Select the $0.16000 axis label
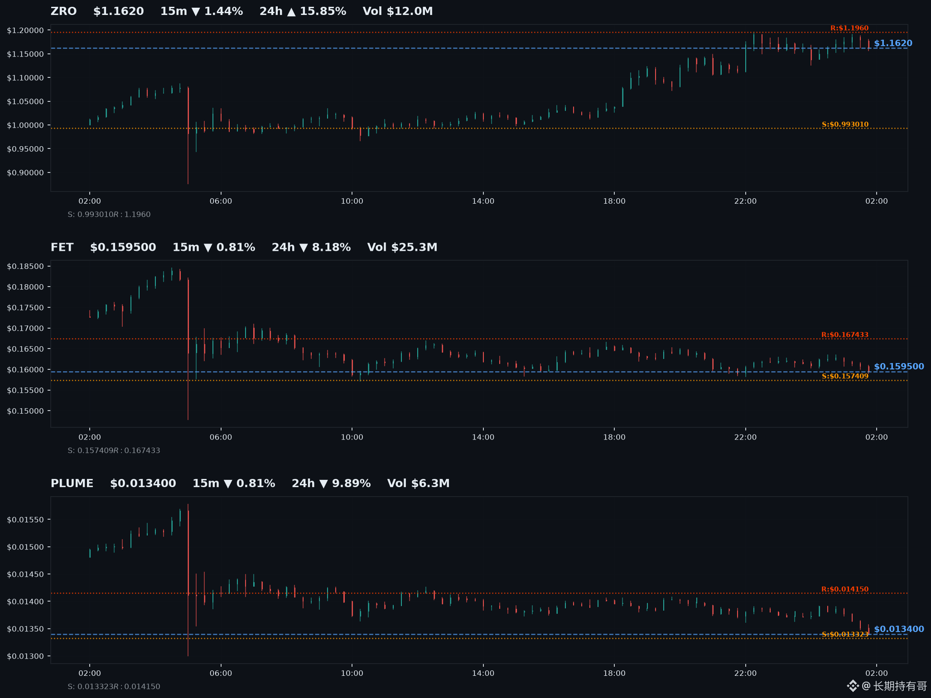Viewport: 931px width, 698px height. [25, 370]
